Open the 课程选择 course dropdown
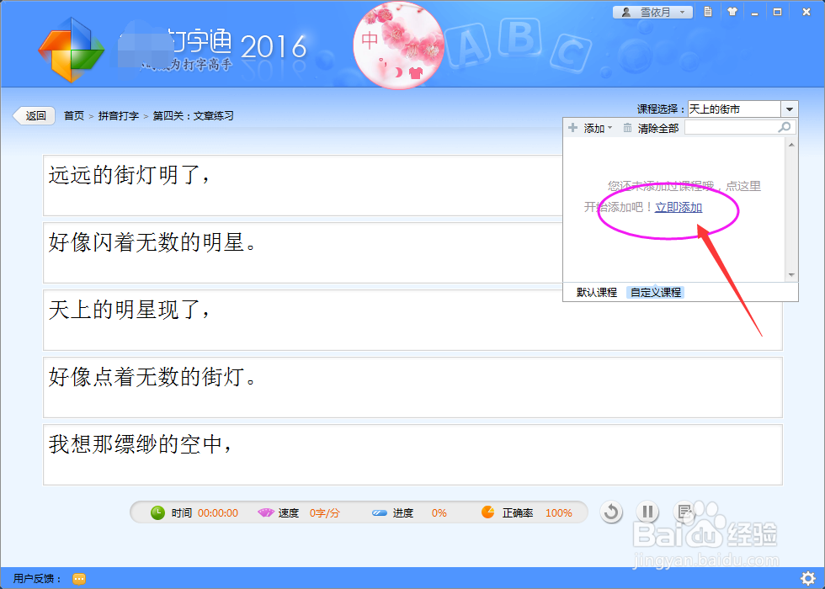This screenshot has width=825, height=589. pos(789,108)
